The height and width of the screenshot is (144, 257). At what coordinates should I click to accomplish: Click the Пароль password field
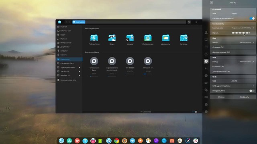[233, 33]
